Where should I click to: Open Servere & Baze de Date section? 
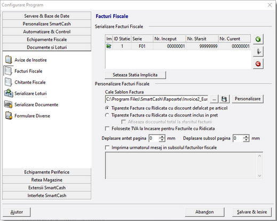[x=47, y=16]
